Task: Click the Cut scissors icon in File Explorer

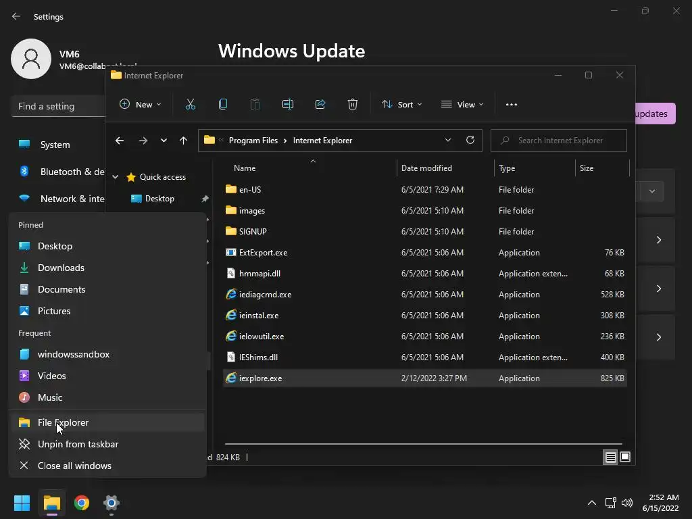Action: (190, 105)
